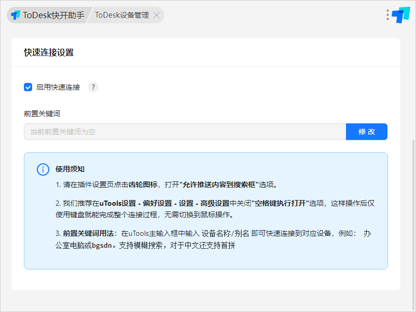Click the ToDesk logo in top-right corner

click(x=401, y=15)
